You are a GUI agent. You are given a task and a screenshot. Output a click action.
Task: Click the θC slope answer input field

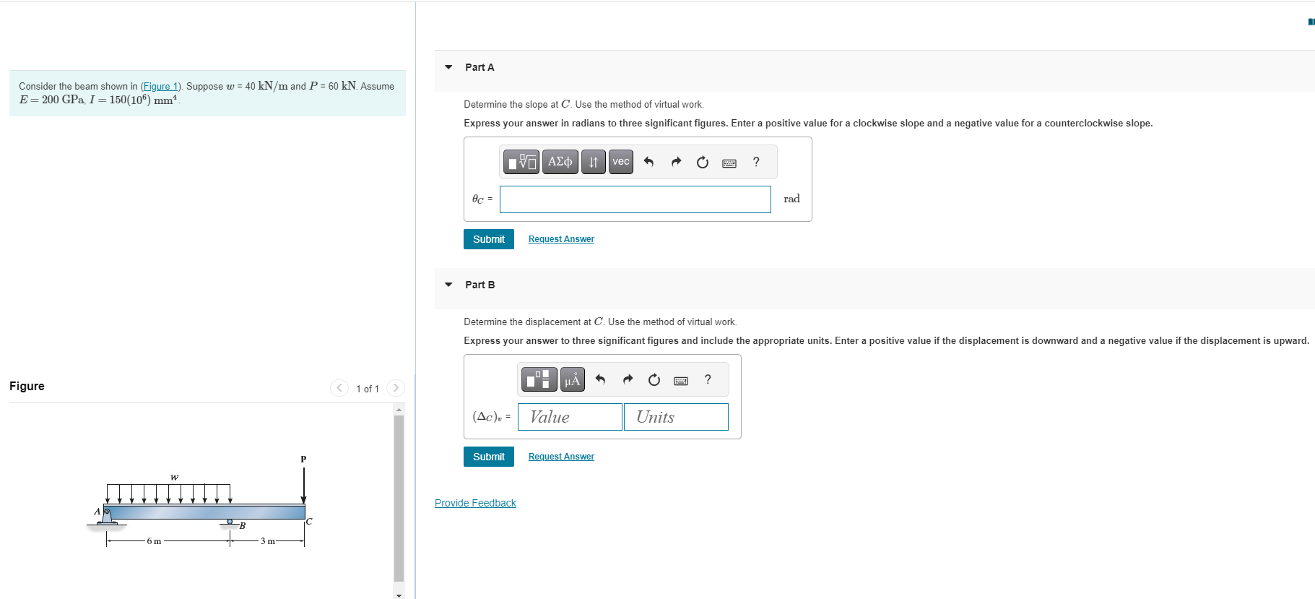[x=635, y=199]
